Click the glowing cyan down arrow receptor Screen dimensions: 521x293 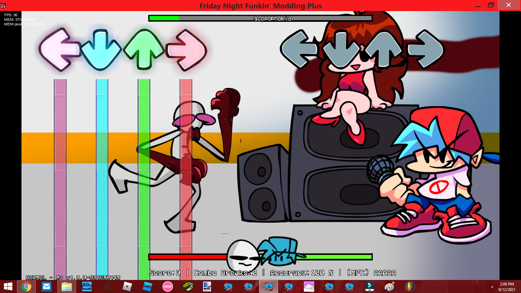click(x=101, y=50)
